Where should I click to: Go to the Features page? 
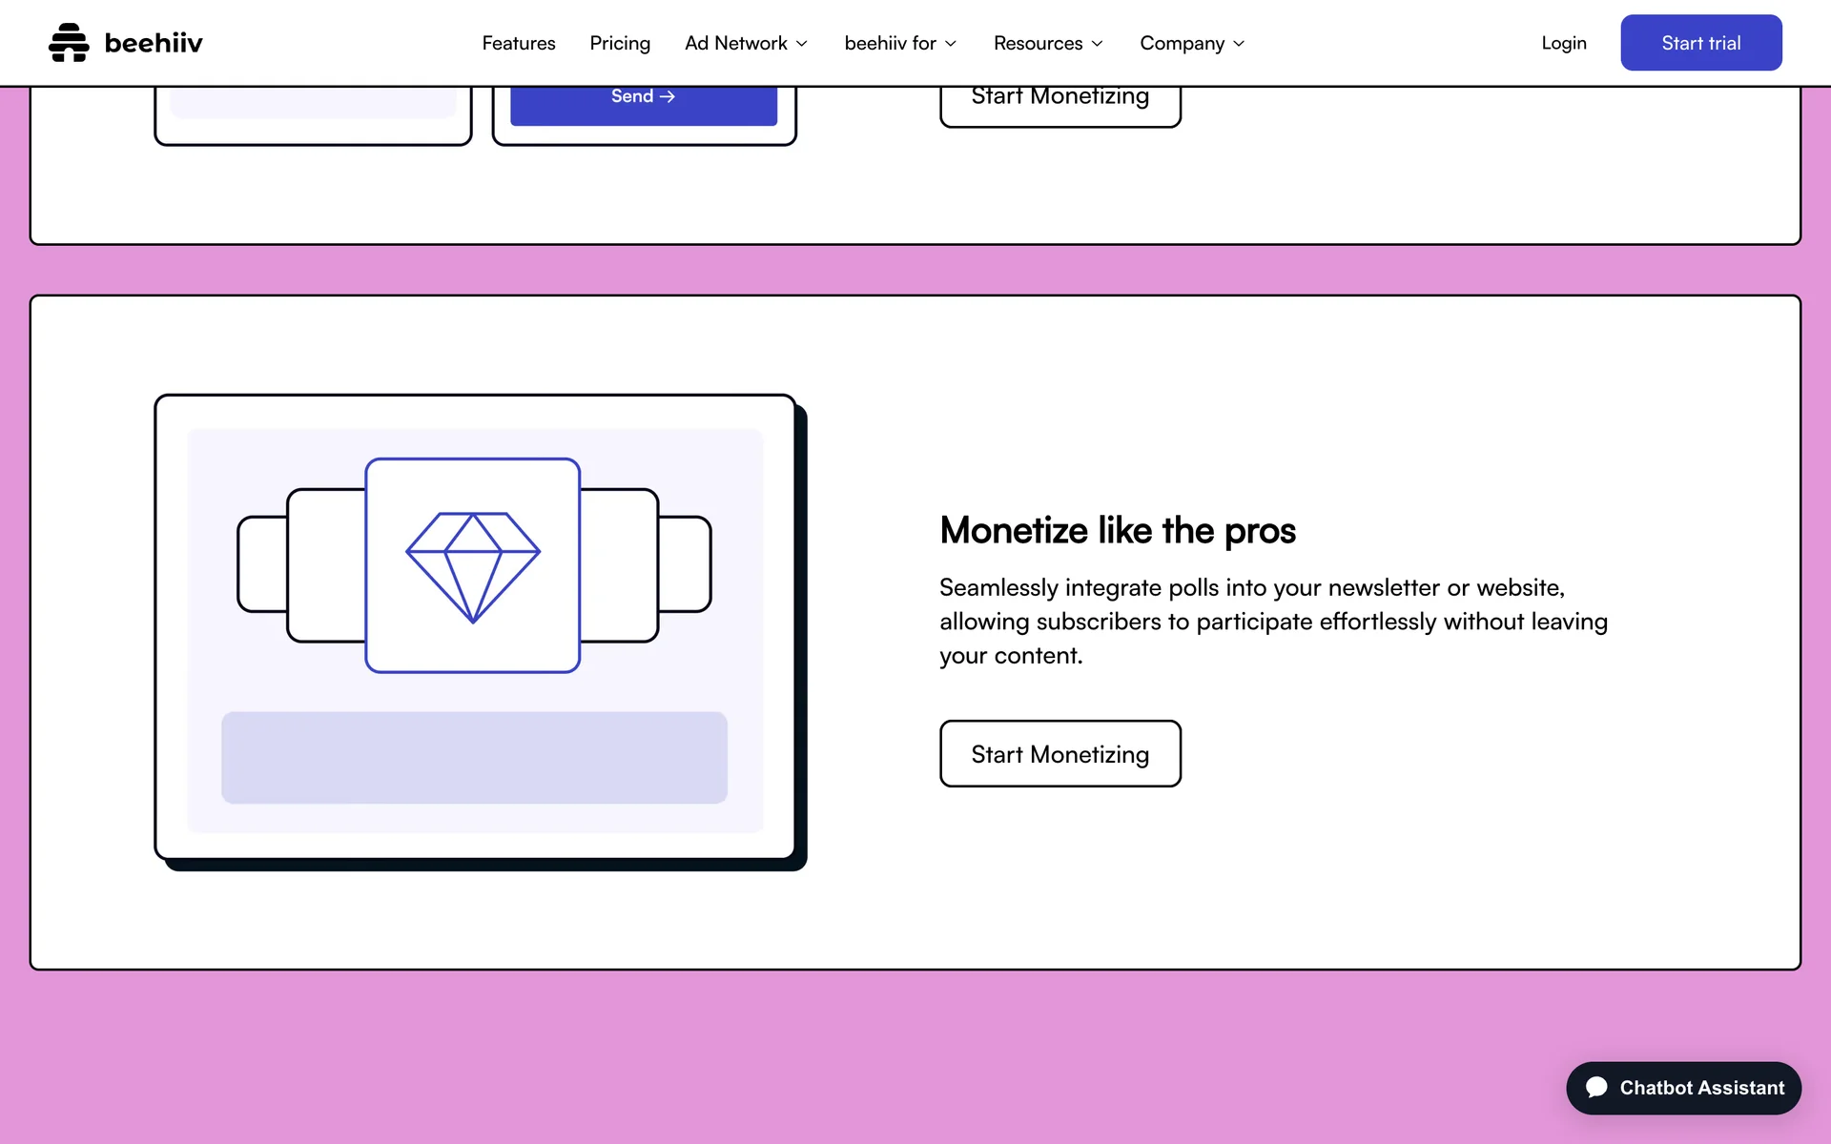[x=518, y=44]
